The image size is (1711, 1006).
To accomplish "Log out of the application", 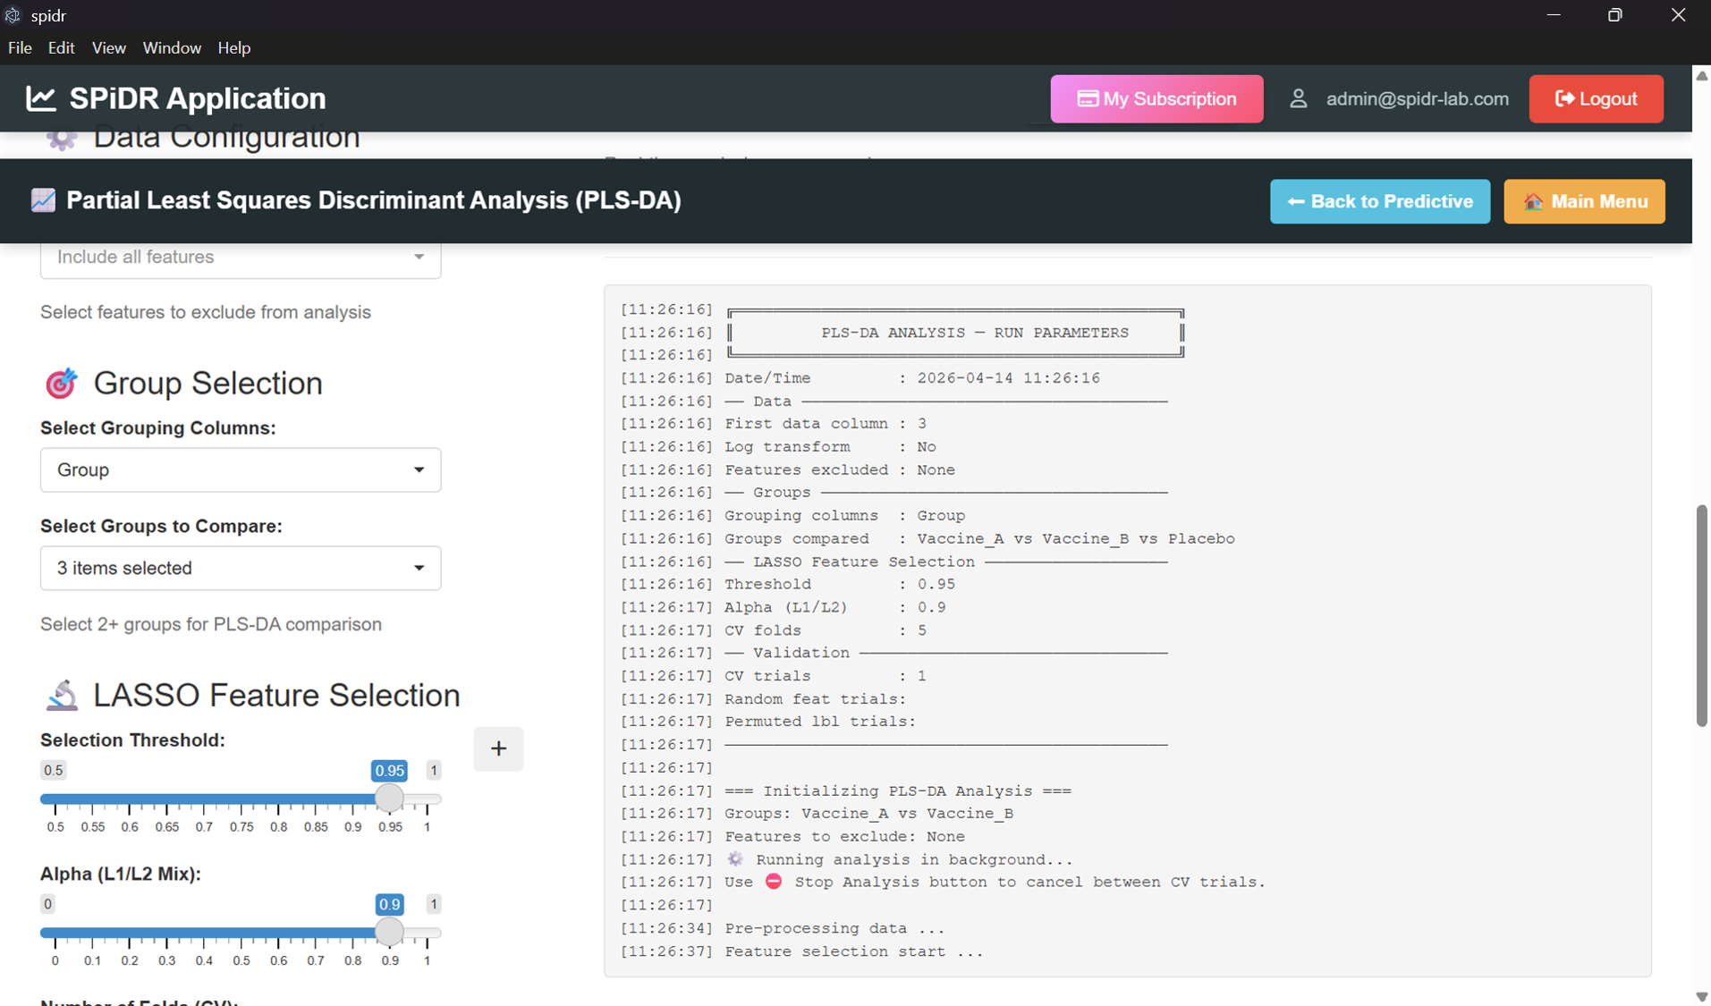I will pos(1596,98).
